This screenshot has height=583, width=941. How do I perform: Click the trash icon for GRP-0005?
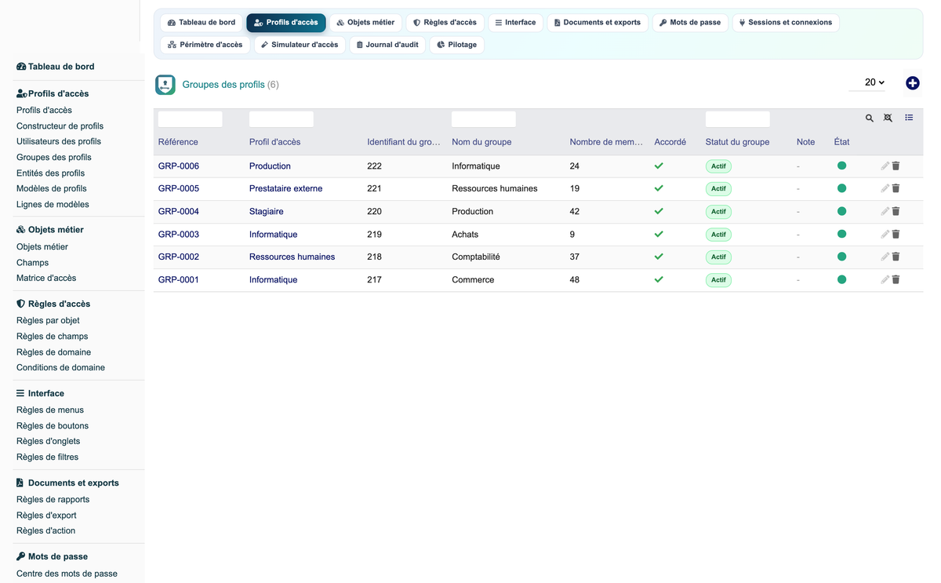tap(896, 188)
